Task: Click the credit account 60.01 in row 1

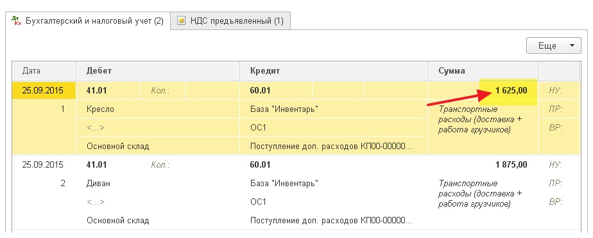Action: point(260,90)
